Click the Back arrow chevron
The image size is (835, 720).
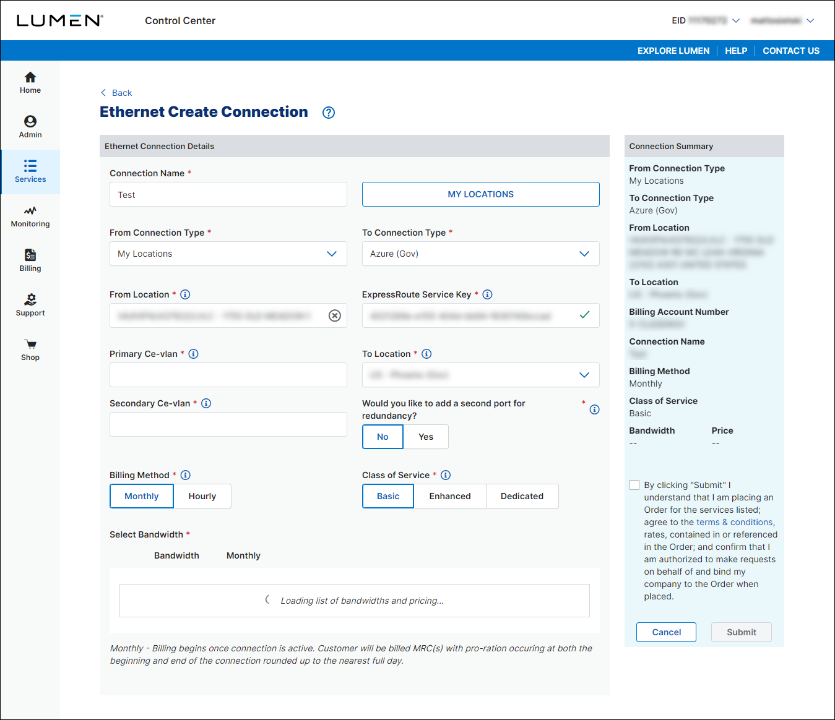pyautogui.click(x=103, y=93)
